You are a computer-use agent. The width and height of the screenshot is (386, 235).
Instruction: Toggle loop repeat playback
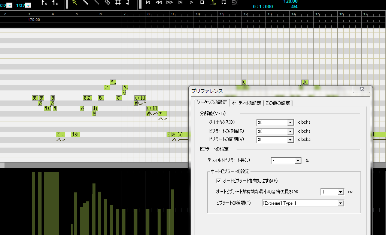point(224,3)
